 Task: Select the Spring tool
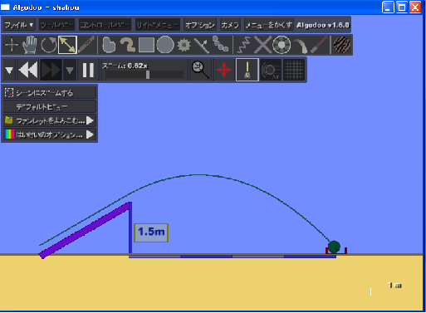pyautogui.click(x=243, y=45)
